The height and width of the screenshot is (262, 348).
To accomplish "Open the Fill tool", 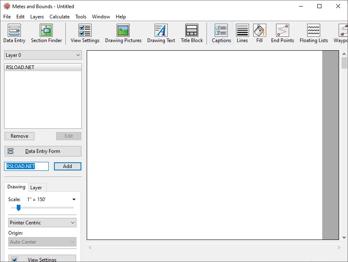I will [259, 33].
